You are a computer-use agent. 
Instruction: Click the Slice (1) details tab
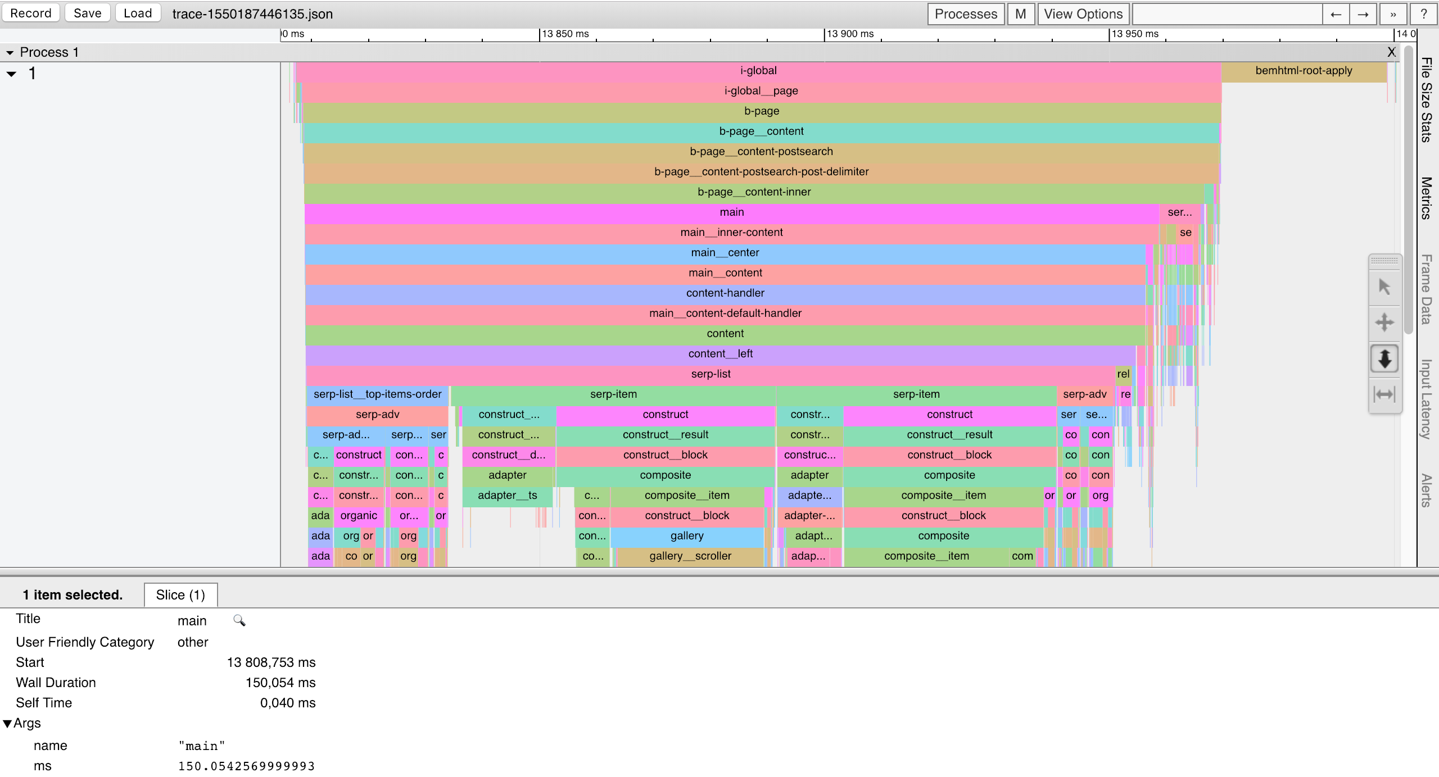pos(178,594)
